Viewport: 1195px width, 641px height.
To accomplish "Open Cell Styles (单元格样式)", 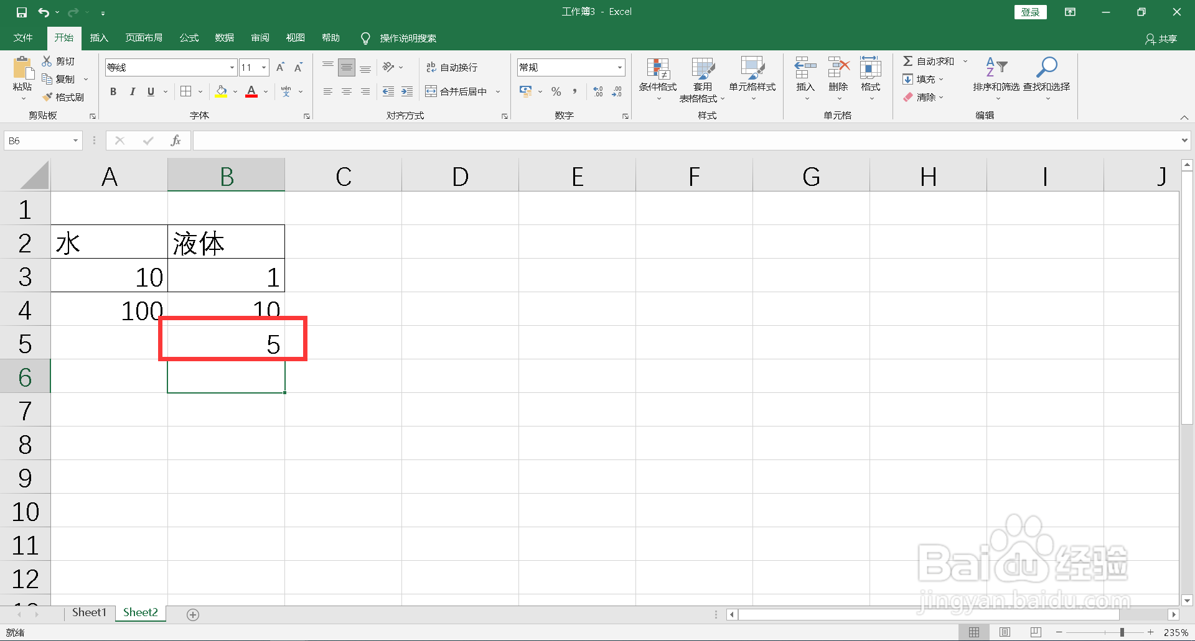I will point(752,79).
